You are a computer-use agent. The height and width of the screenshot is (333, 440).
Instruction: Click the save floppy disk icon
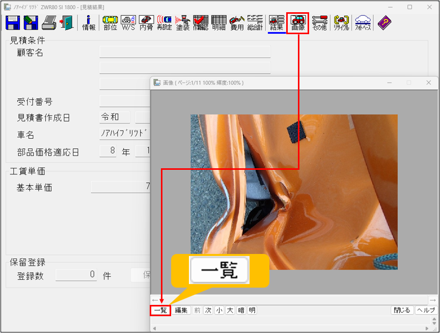click(12, 22)
